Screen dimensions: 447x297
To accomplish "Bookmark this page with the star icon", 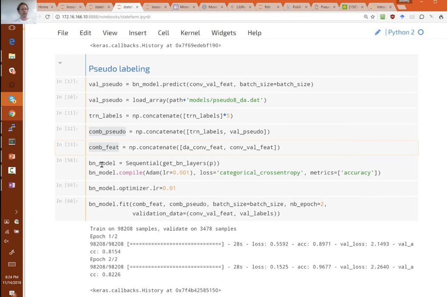I will (373, 17).
